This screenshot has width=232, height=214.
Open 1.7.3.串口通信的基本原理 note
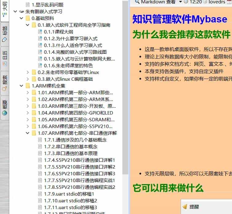tap(71, 154)
